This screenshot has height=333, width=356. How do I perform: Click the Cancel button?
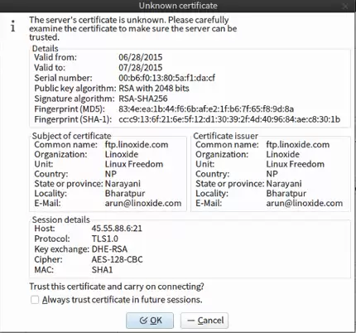point(204,321)
